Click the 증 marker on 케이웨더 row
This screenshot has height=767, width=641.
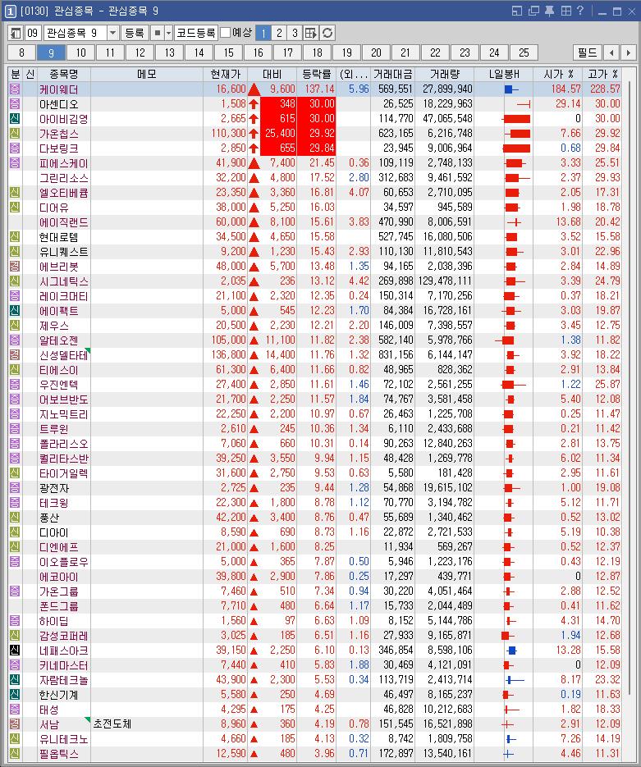[15, 89]
